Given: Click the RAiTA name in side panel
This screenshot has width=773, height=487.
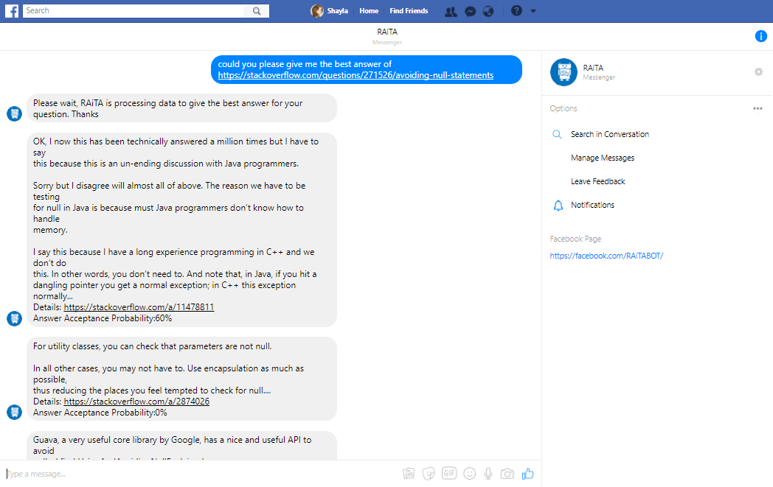Looking at the screenshot, I should click(593, 68).
